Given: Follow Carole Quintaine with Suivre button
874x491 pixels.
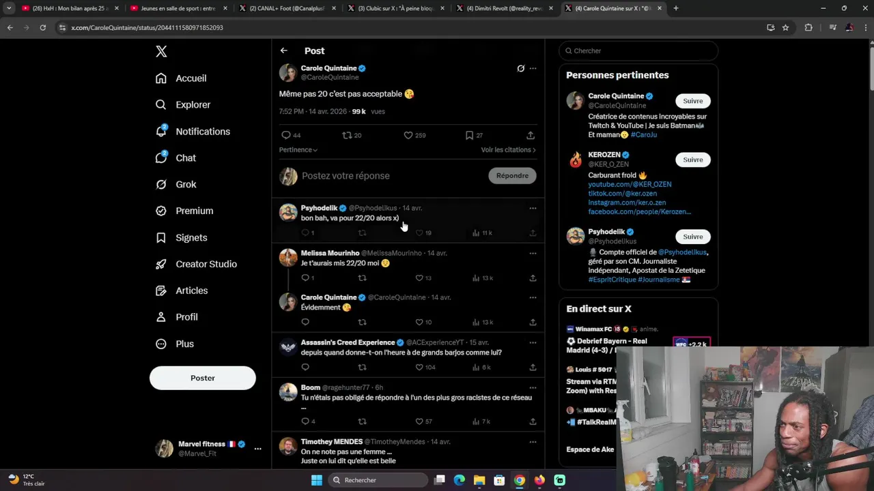Looking at the screenshot, I should click(693, 101).
